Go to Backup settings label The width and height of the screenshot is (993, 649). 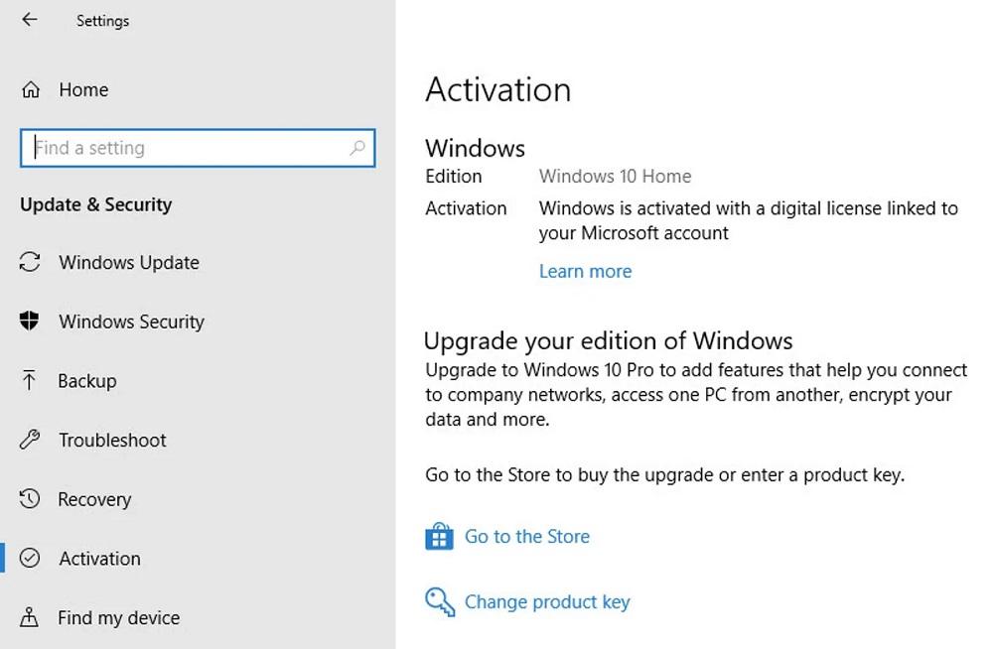click(87, 381)
